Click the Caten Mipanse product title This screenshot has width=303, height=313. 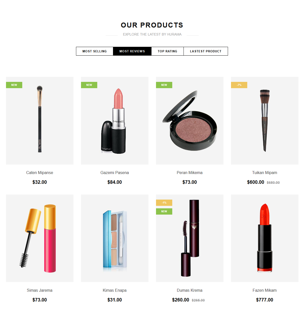[x=40, y=173]
